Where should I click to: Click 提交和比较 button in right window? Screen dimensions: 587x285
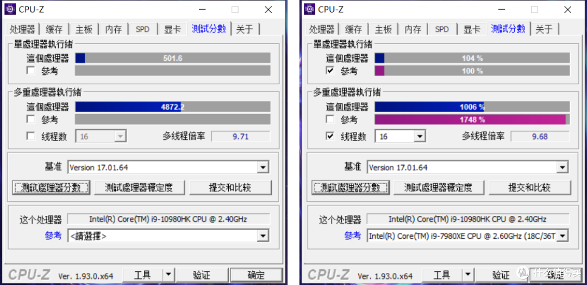coord(530,187)
